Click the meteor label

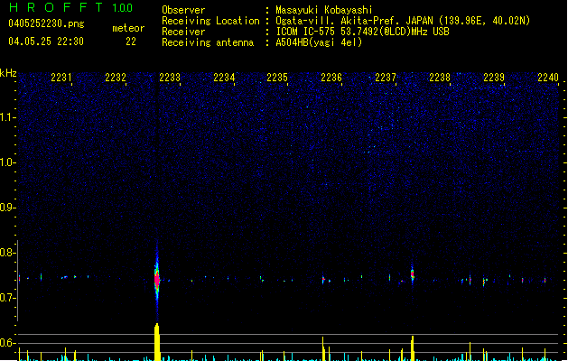click(128, 28)
